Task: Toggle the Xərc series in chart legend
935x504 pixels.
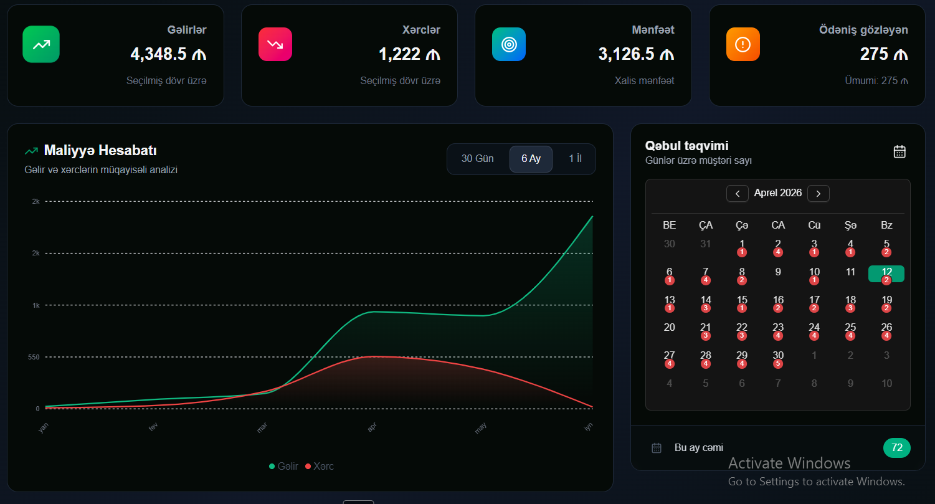Action: (320, 466)
